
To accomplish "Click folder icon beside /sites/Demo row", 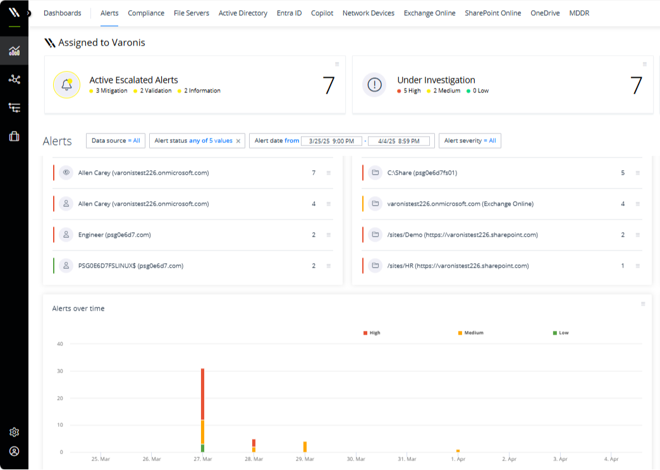I will pyautogui.click(x=375, y=235).
